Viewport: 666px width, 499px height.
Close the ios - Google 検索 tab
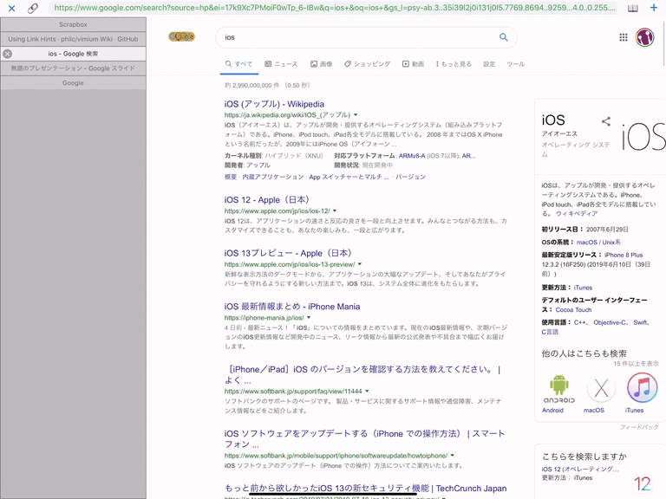[x=7, y=54]
